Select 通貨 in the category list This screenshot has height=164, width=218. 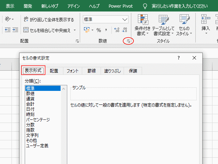point(30,99)
